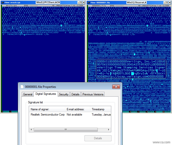This screenshot has width=172, height=145.
Task: Click the Hiew mrxcls.sys window title icon
Action: coord(2,2)
